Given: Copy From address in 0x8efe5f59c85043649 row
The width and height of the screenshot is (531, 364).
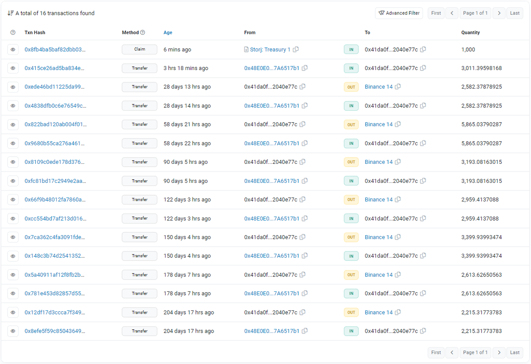Looking at the screenshot, I should point(305,331).
